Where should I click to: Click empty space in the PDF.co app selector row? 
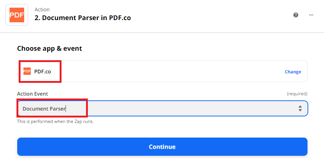(x=165, y=72)
